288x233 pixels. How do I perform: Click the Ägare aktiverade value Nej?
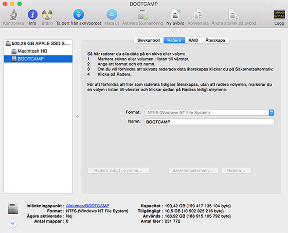(69, 216)
